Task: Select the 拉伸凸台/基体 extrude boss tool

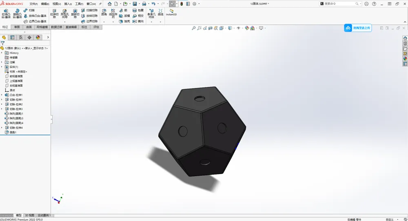Action: click(x=6, y=13)
